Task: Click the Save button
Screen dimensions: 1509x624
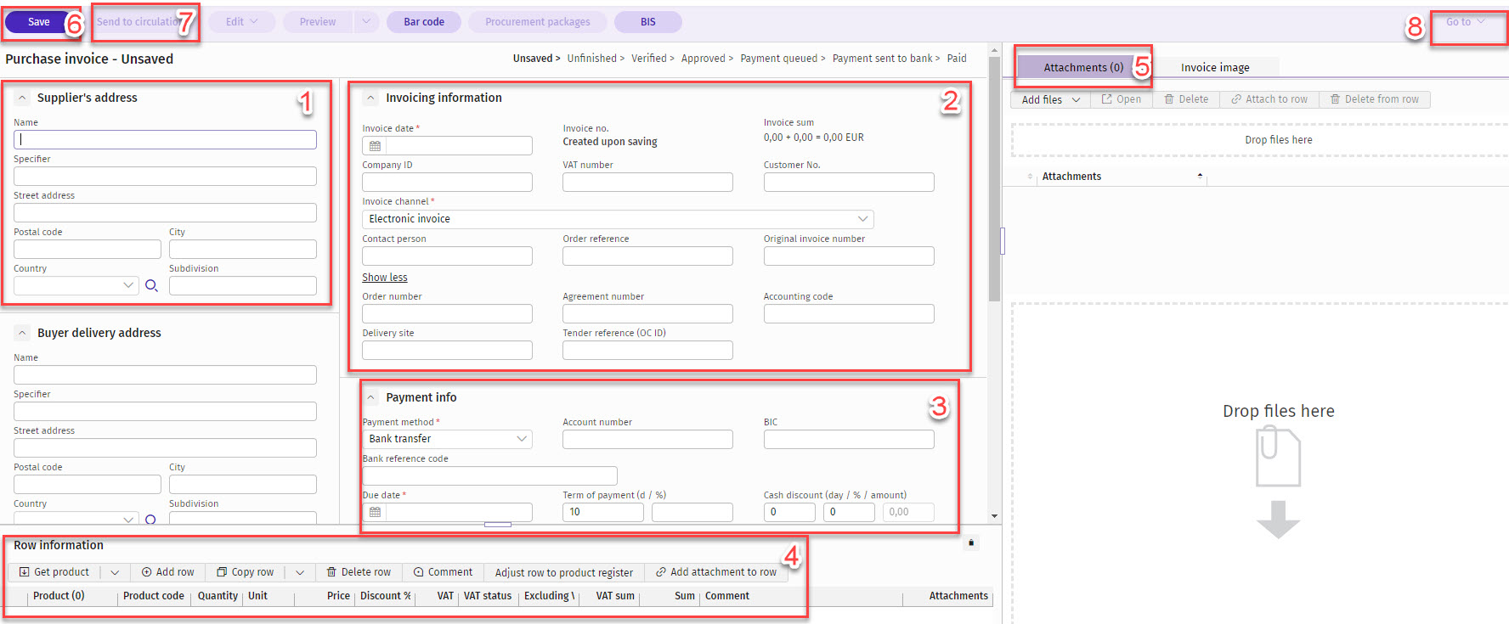Action: point(39,22)
